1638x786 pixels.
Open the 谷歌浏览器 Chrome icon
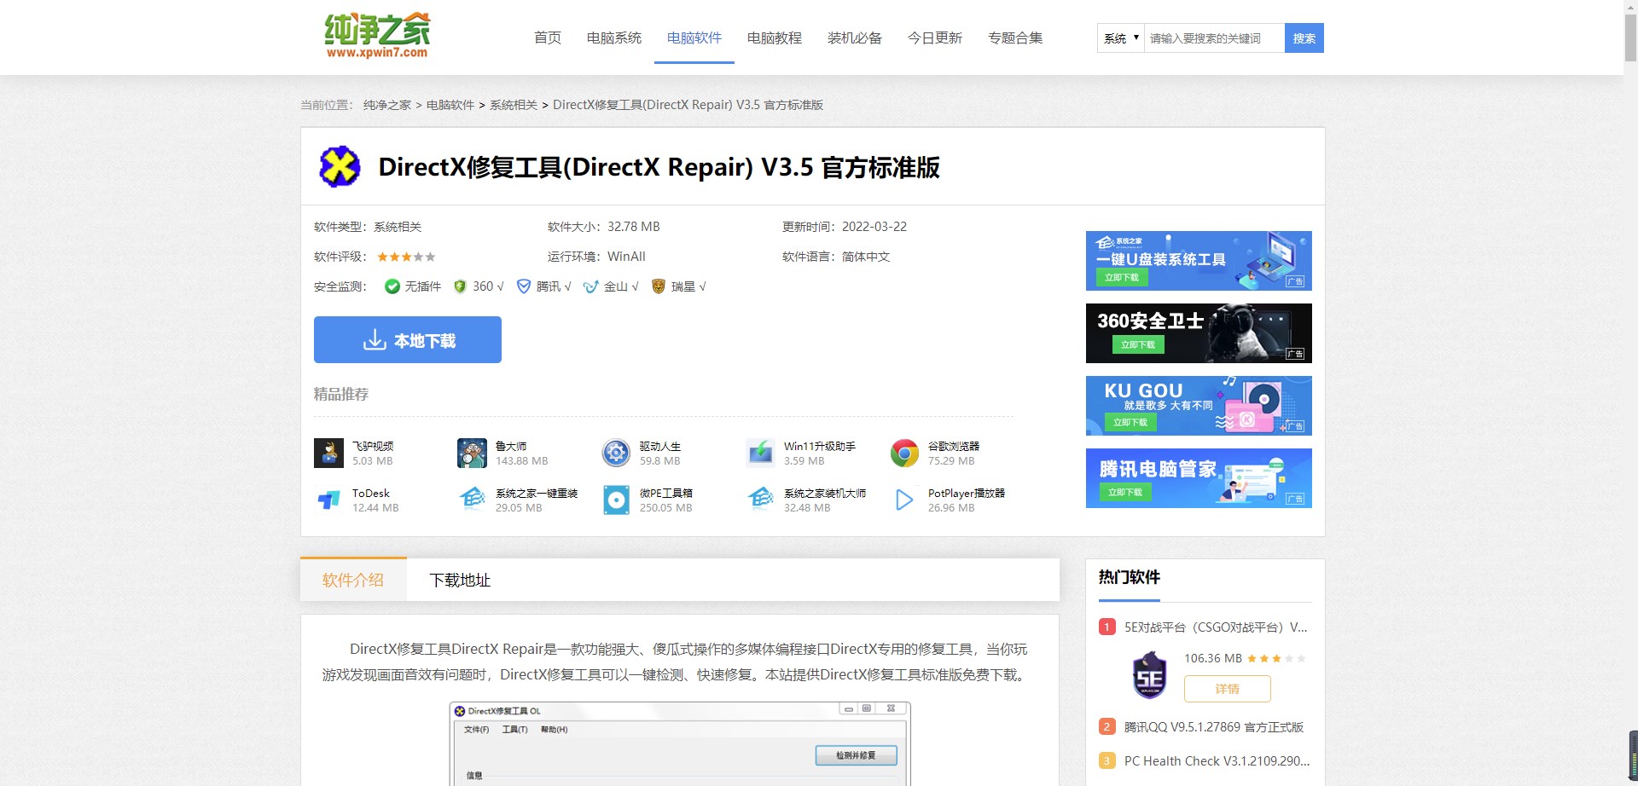(904, 453)
